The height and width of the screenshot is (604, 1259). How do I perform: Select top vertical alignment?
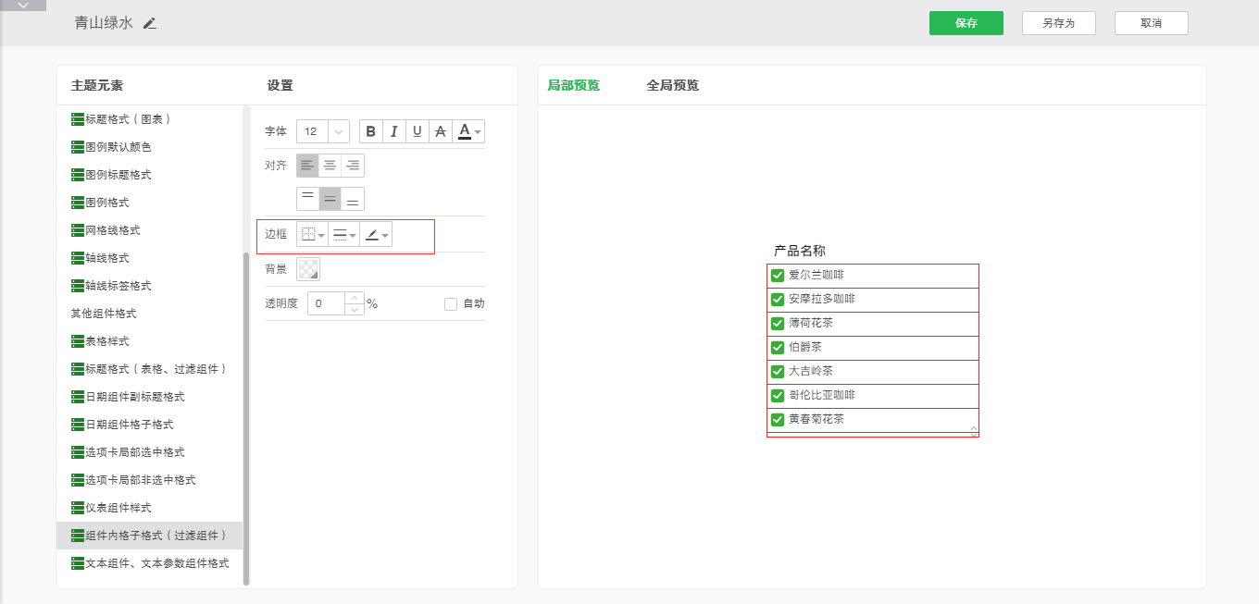tap(308, 199)
